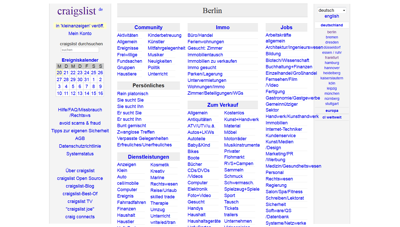Select calendar day 31
This screenshot has width=400, height=227.
[87, 80]
